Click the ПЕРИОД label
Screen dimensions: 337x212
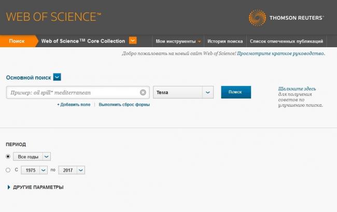point(16,144)
